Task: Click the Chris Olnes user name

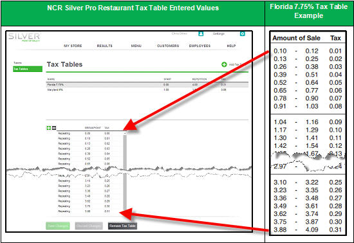Action: coord(180,33)
